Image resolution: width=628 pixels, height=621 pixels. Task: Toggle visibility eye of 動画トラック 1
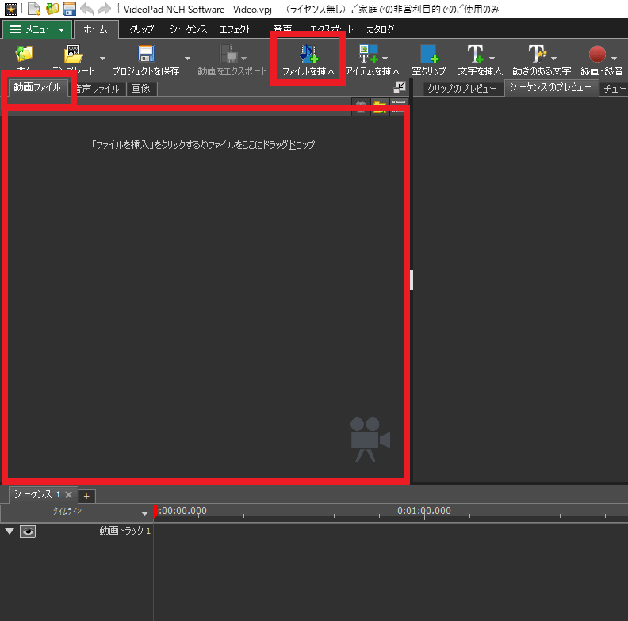click(28, 531)
